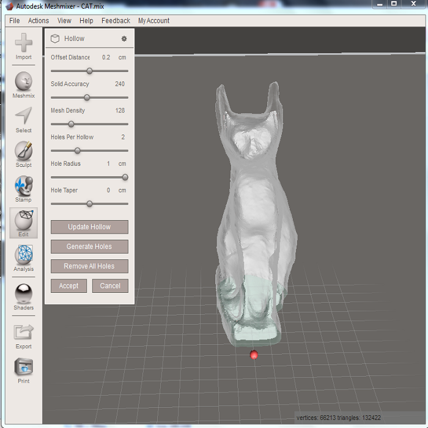Accept the hollow operation
The height and width of the screenshot is (428, 428).
click(68, 286)
